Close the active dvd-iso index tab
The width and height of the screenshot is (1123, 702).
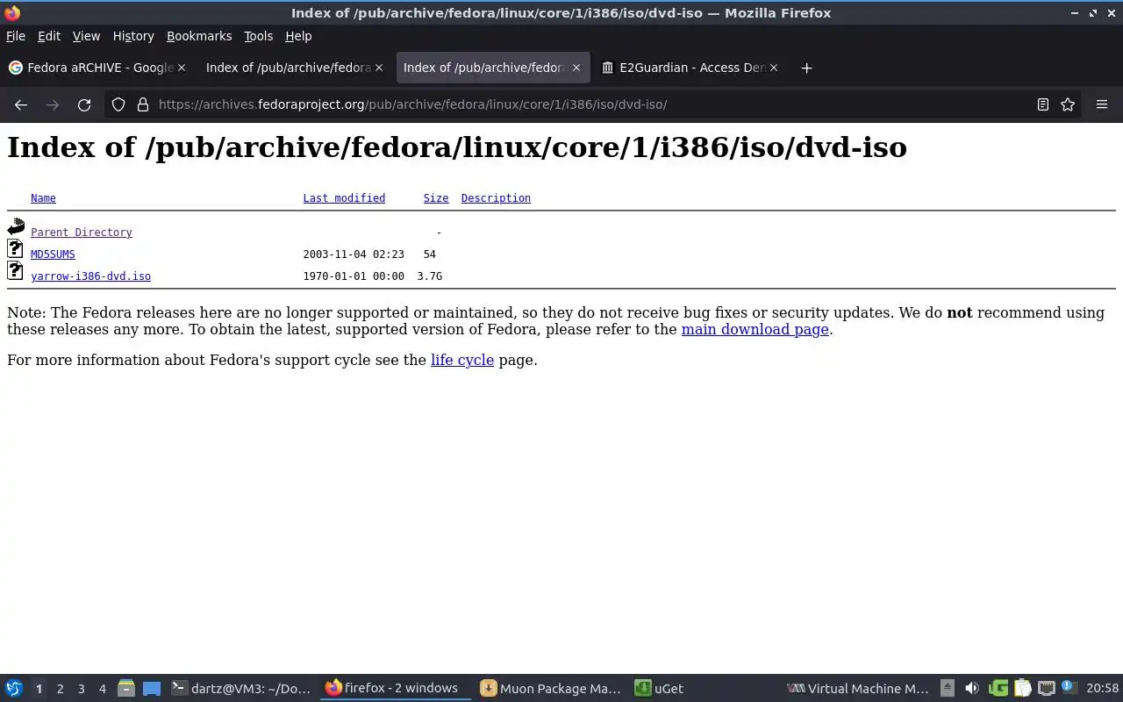tap(576, 68)
